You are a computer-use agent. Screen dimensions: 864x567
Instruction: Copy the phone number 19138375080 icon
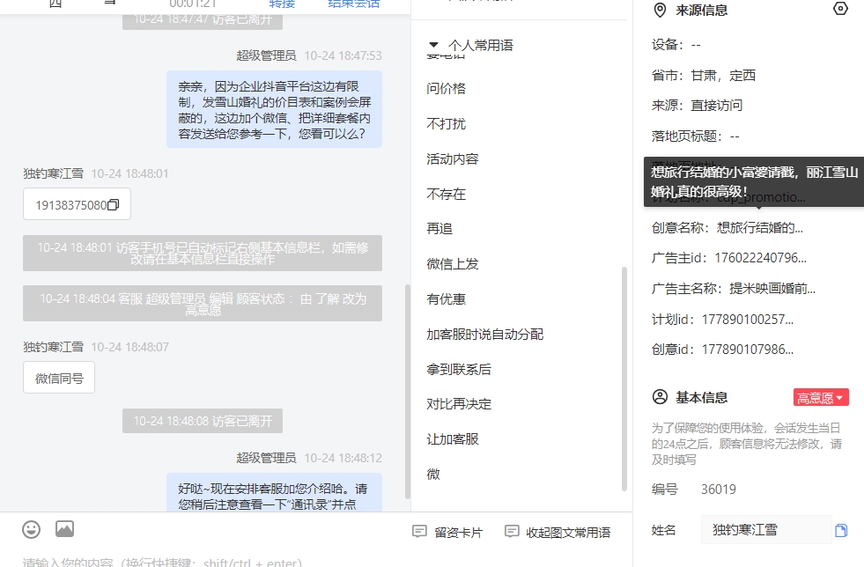(114, 205)
